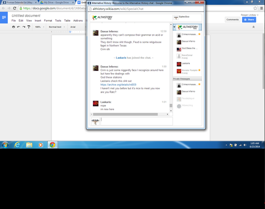Open Windows Media Player from taskbar
Viewport: 265px width, 209px height.
(41, 145)
